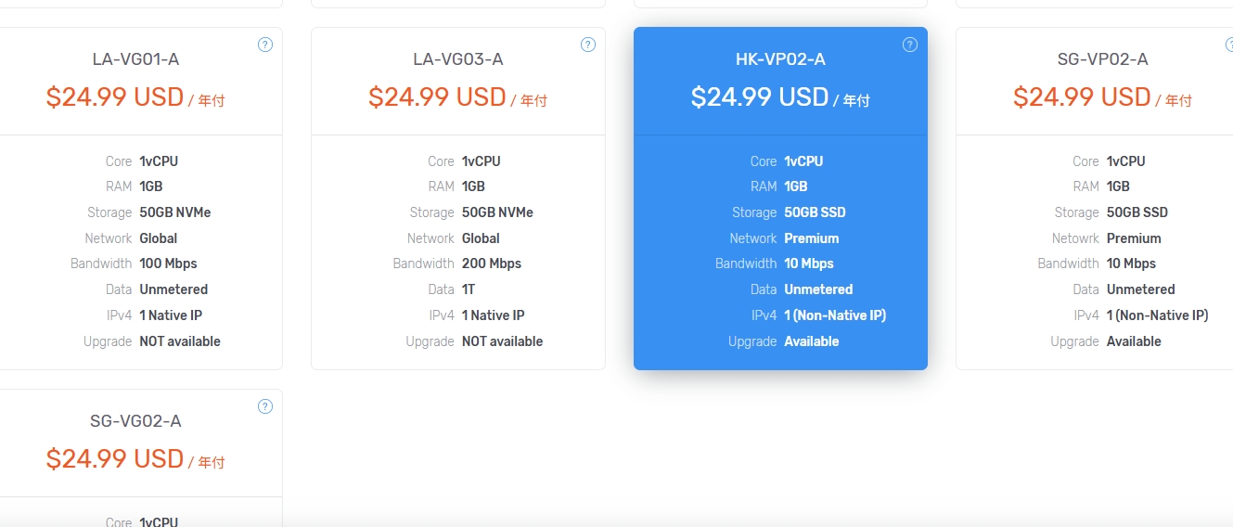Click the 200 Mbps bandwidth value
The width and height of the screenshot is (1233, 527).
click(492, 263)
